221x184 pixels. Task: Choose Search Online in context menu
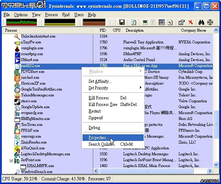tap(113, 144)
